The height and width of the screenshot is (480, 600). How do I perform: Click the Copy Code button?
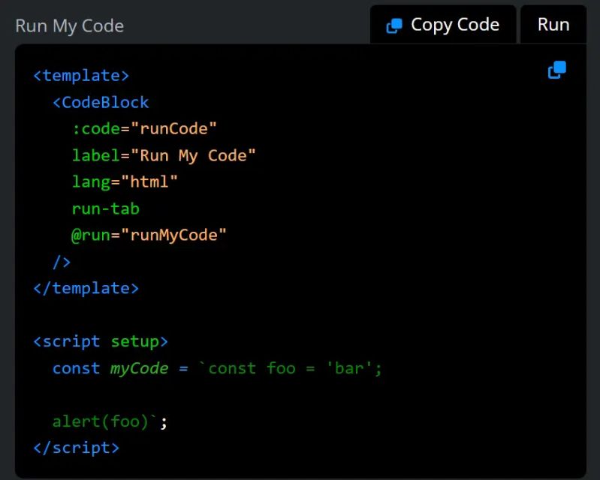(x=443, y=25)
